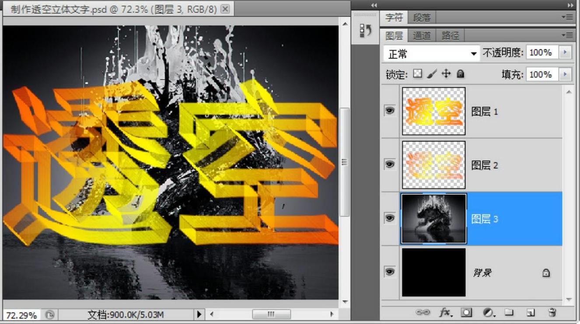Click the link layers icon
Screen dimensions: 580x324
coord(423,313)
